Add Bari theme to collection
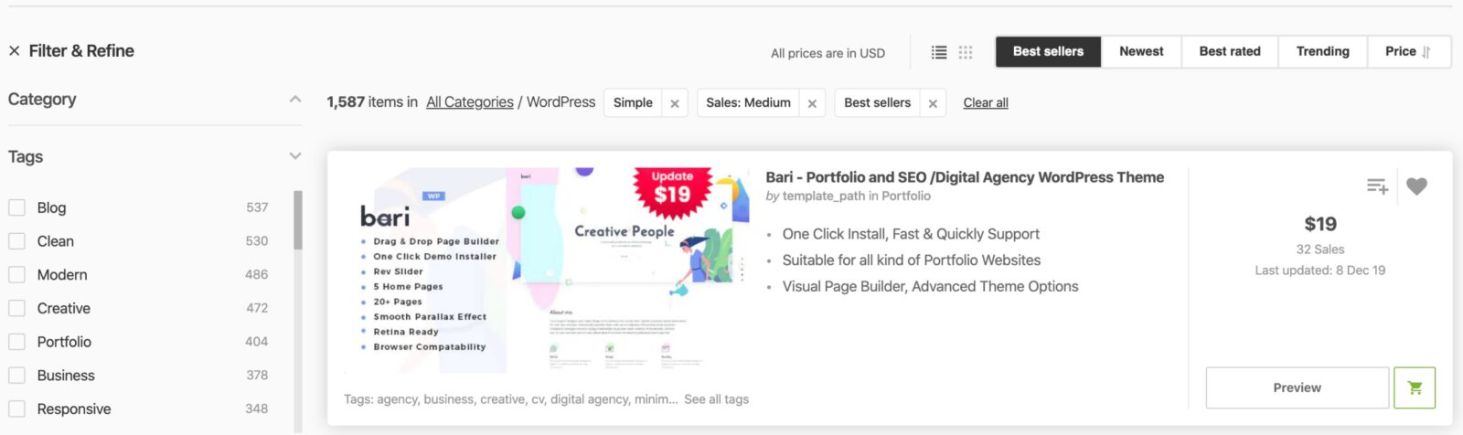 tap(1377, 186)
